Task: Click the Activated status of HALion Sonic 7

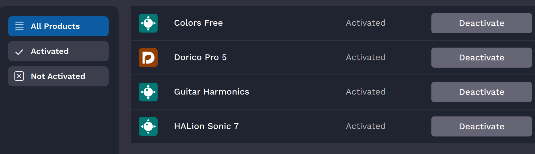Action: (365, 126)
